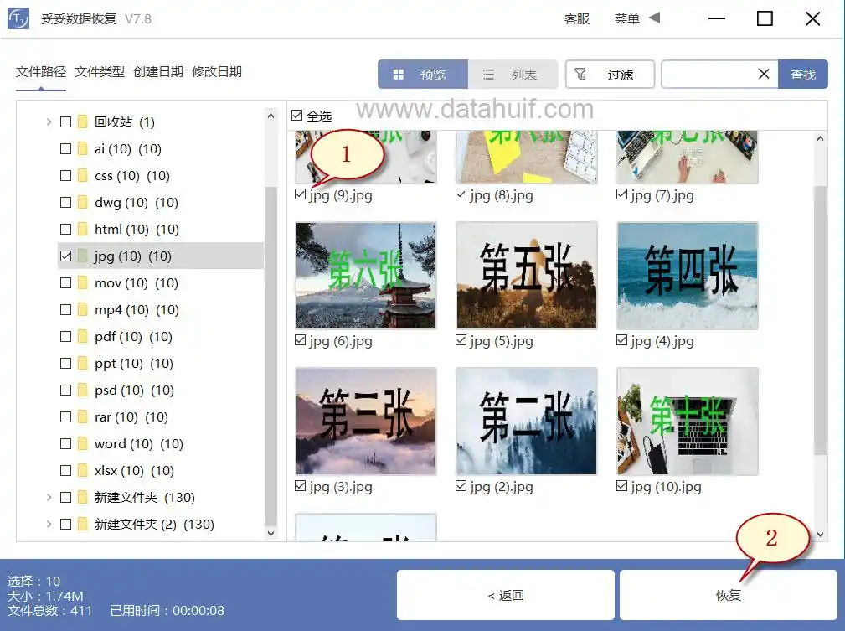The height and width of the screenshot is (631, 845).
Task: Switch to grid preview mode icon
Action: pyautogui.click(x=399, y=74)
